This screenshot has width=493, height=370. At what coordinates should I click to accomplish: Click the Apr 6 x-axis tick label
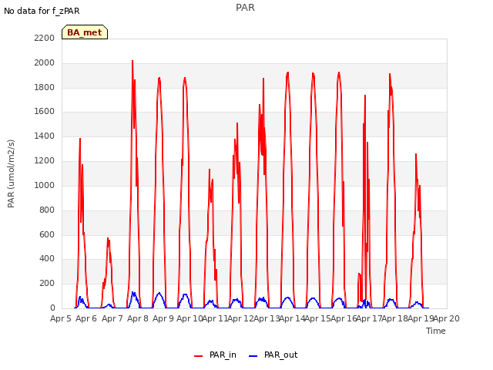86,318
